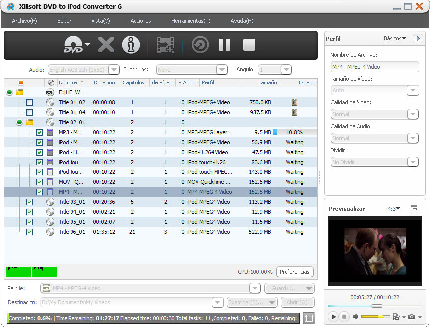Screen dimensions: 430x327
Task: Open the Básicos profile mode selector
Action: coord(395,38)
